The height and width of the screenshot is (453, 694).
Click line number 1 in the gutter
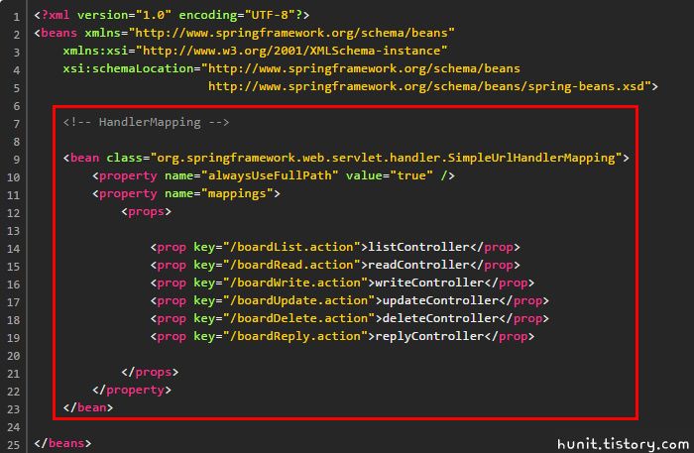(x=17, y=17)
